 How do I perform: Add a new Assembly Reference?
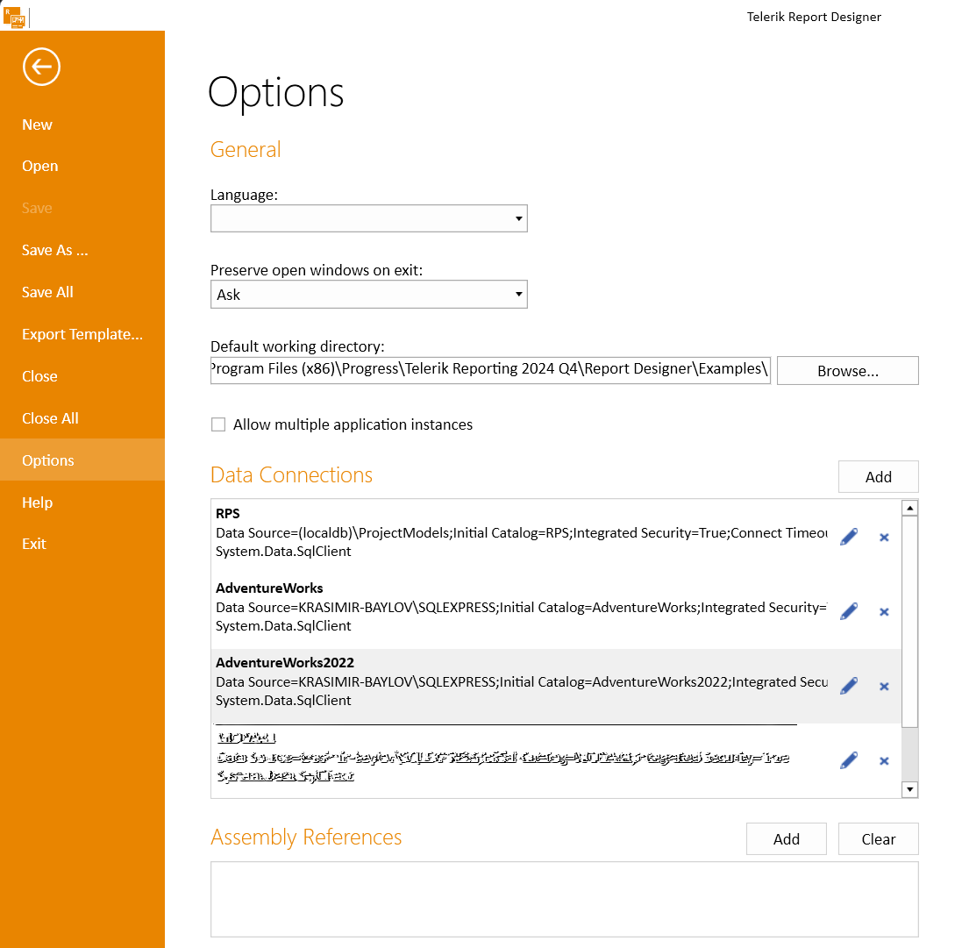(x=786, y=839)
